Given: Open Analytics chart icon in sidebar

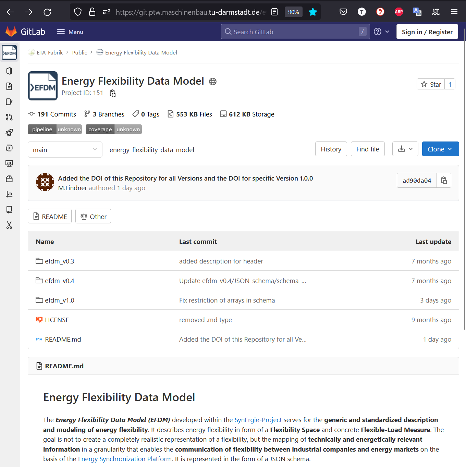Looking at the screenshot, I should point(9,194).
